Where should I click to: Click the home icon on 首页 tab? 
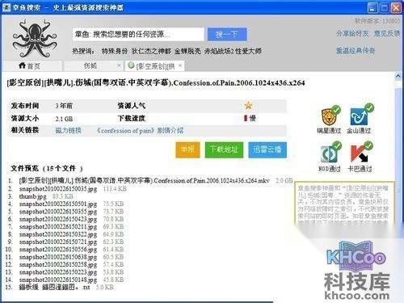click(x=22, y=65)
